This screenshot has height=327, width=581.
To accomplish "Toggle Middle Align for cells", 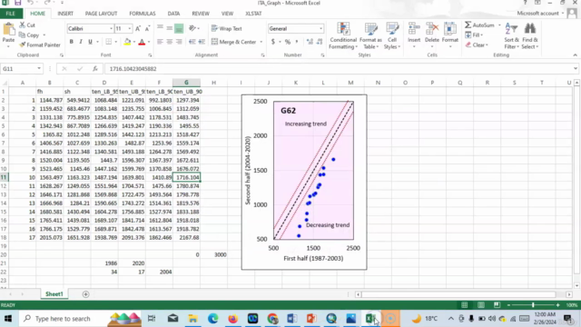I will (x=170, y=28).
